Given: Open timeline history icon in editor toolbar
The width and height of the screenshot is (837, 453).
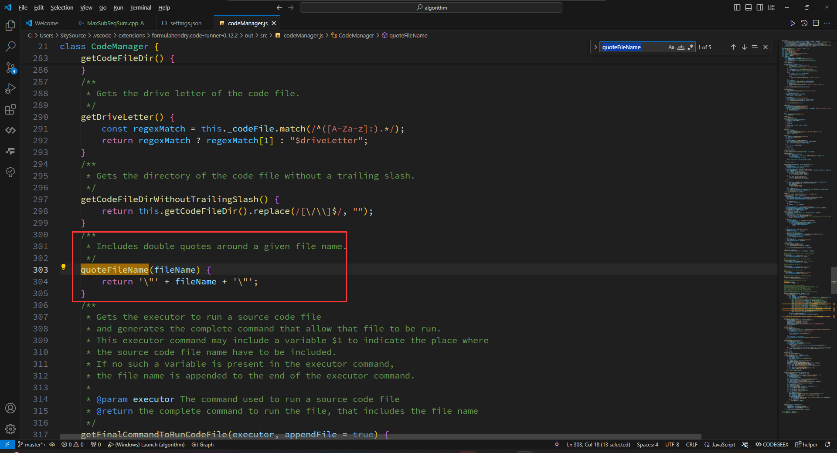Looking at the screenshot, I should tap(804, 23).
